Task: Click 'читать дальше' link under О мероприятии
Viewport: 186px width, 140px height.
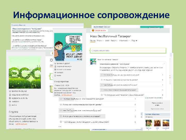Action: pos(67,95)
